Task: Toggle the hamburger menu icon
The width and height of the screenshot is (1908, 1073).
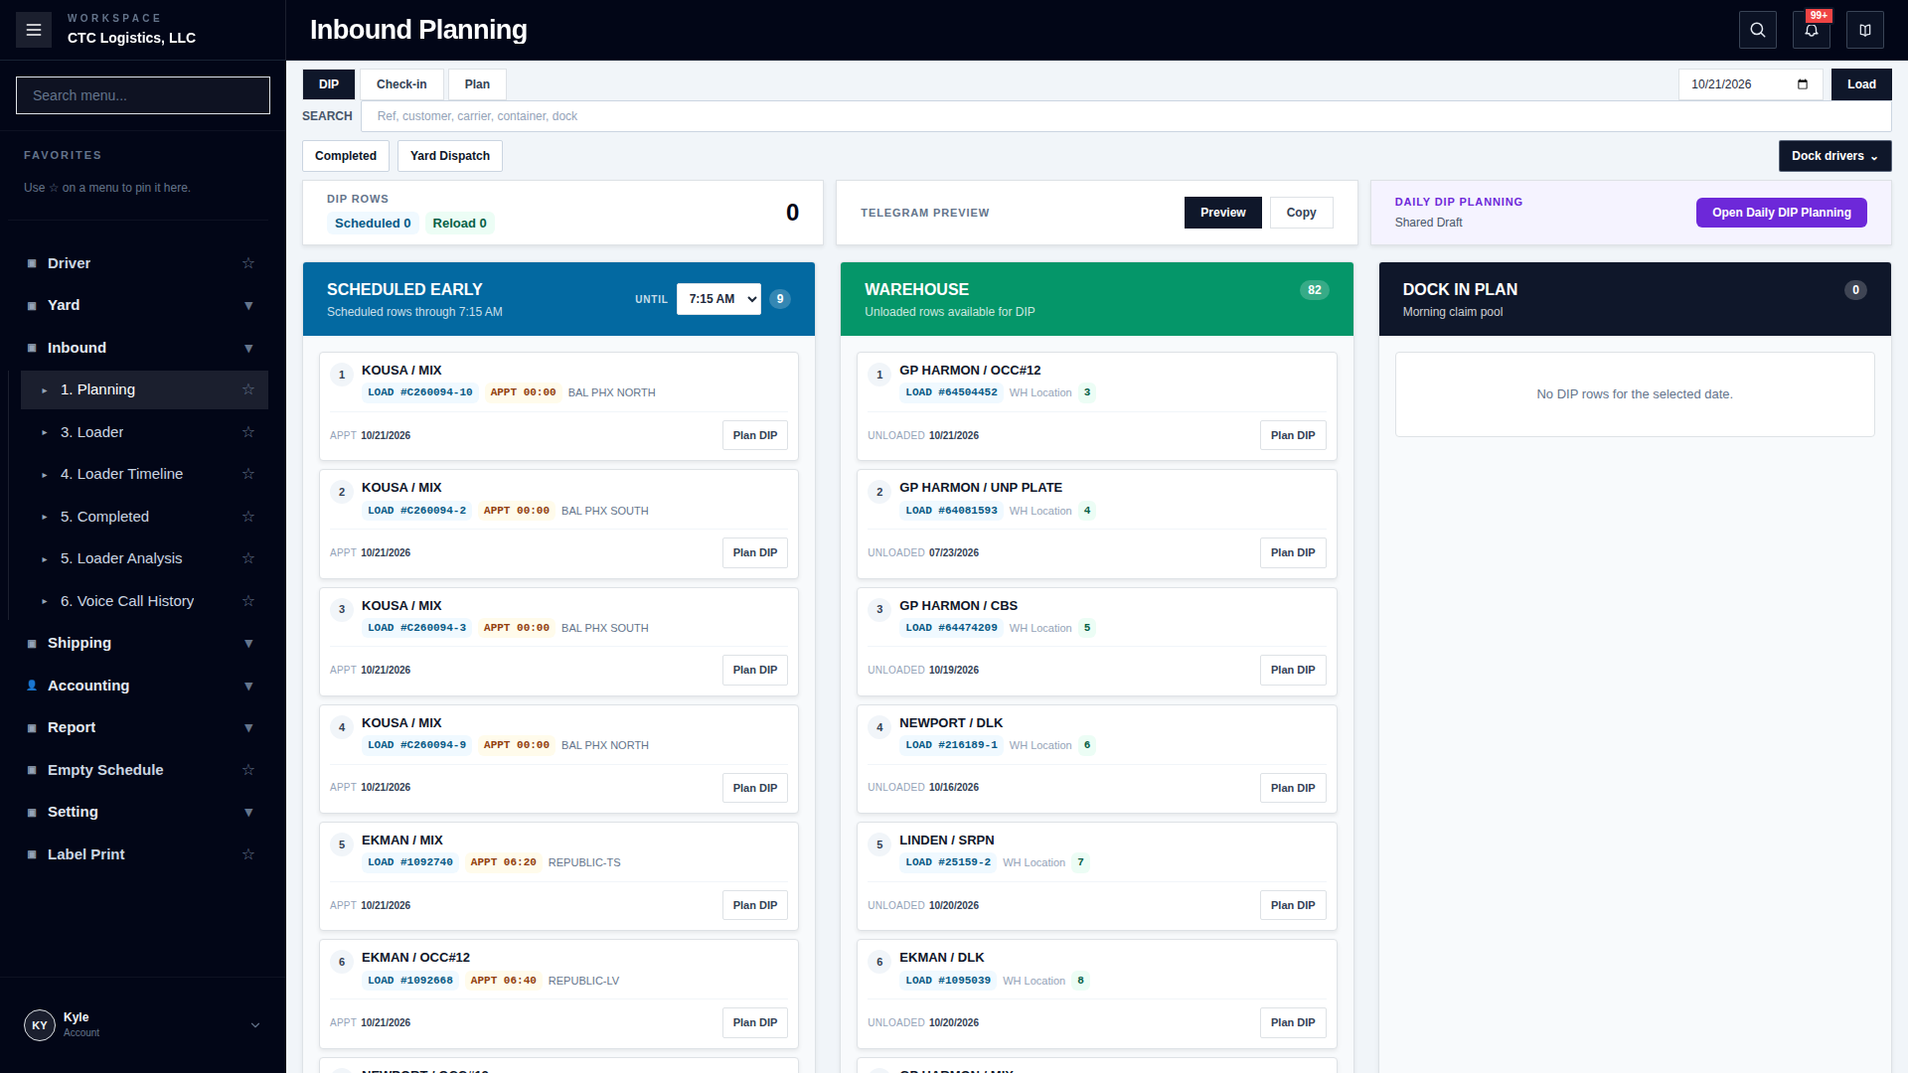Action: tap(34, 30)
